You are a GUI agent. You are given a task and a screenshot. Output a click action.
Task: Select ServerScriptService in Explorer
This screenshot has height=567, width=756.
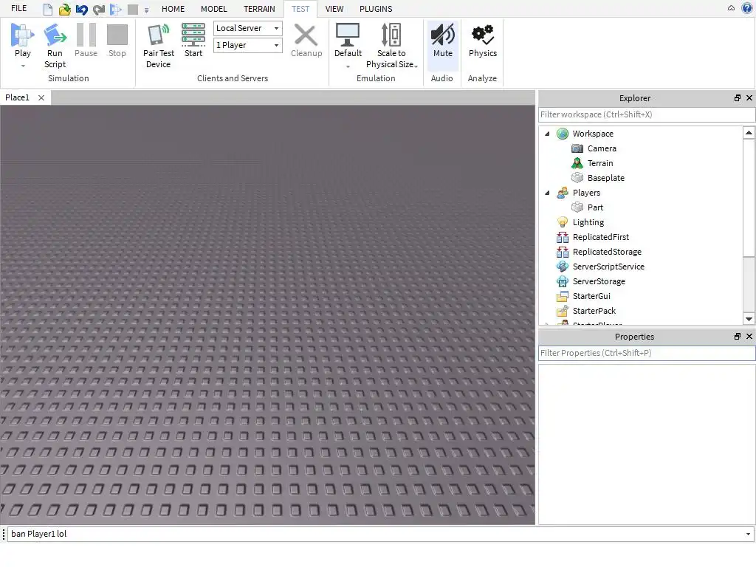click(608, 267)
